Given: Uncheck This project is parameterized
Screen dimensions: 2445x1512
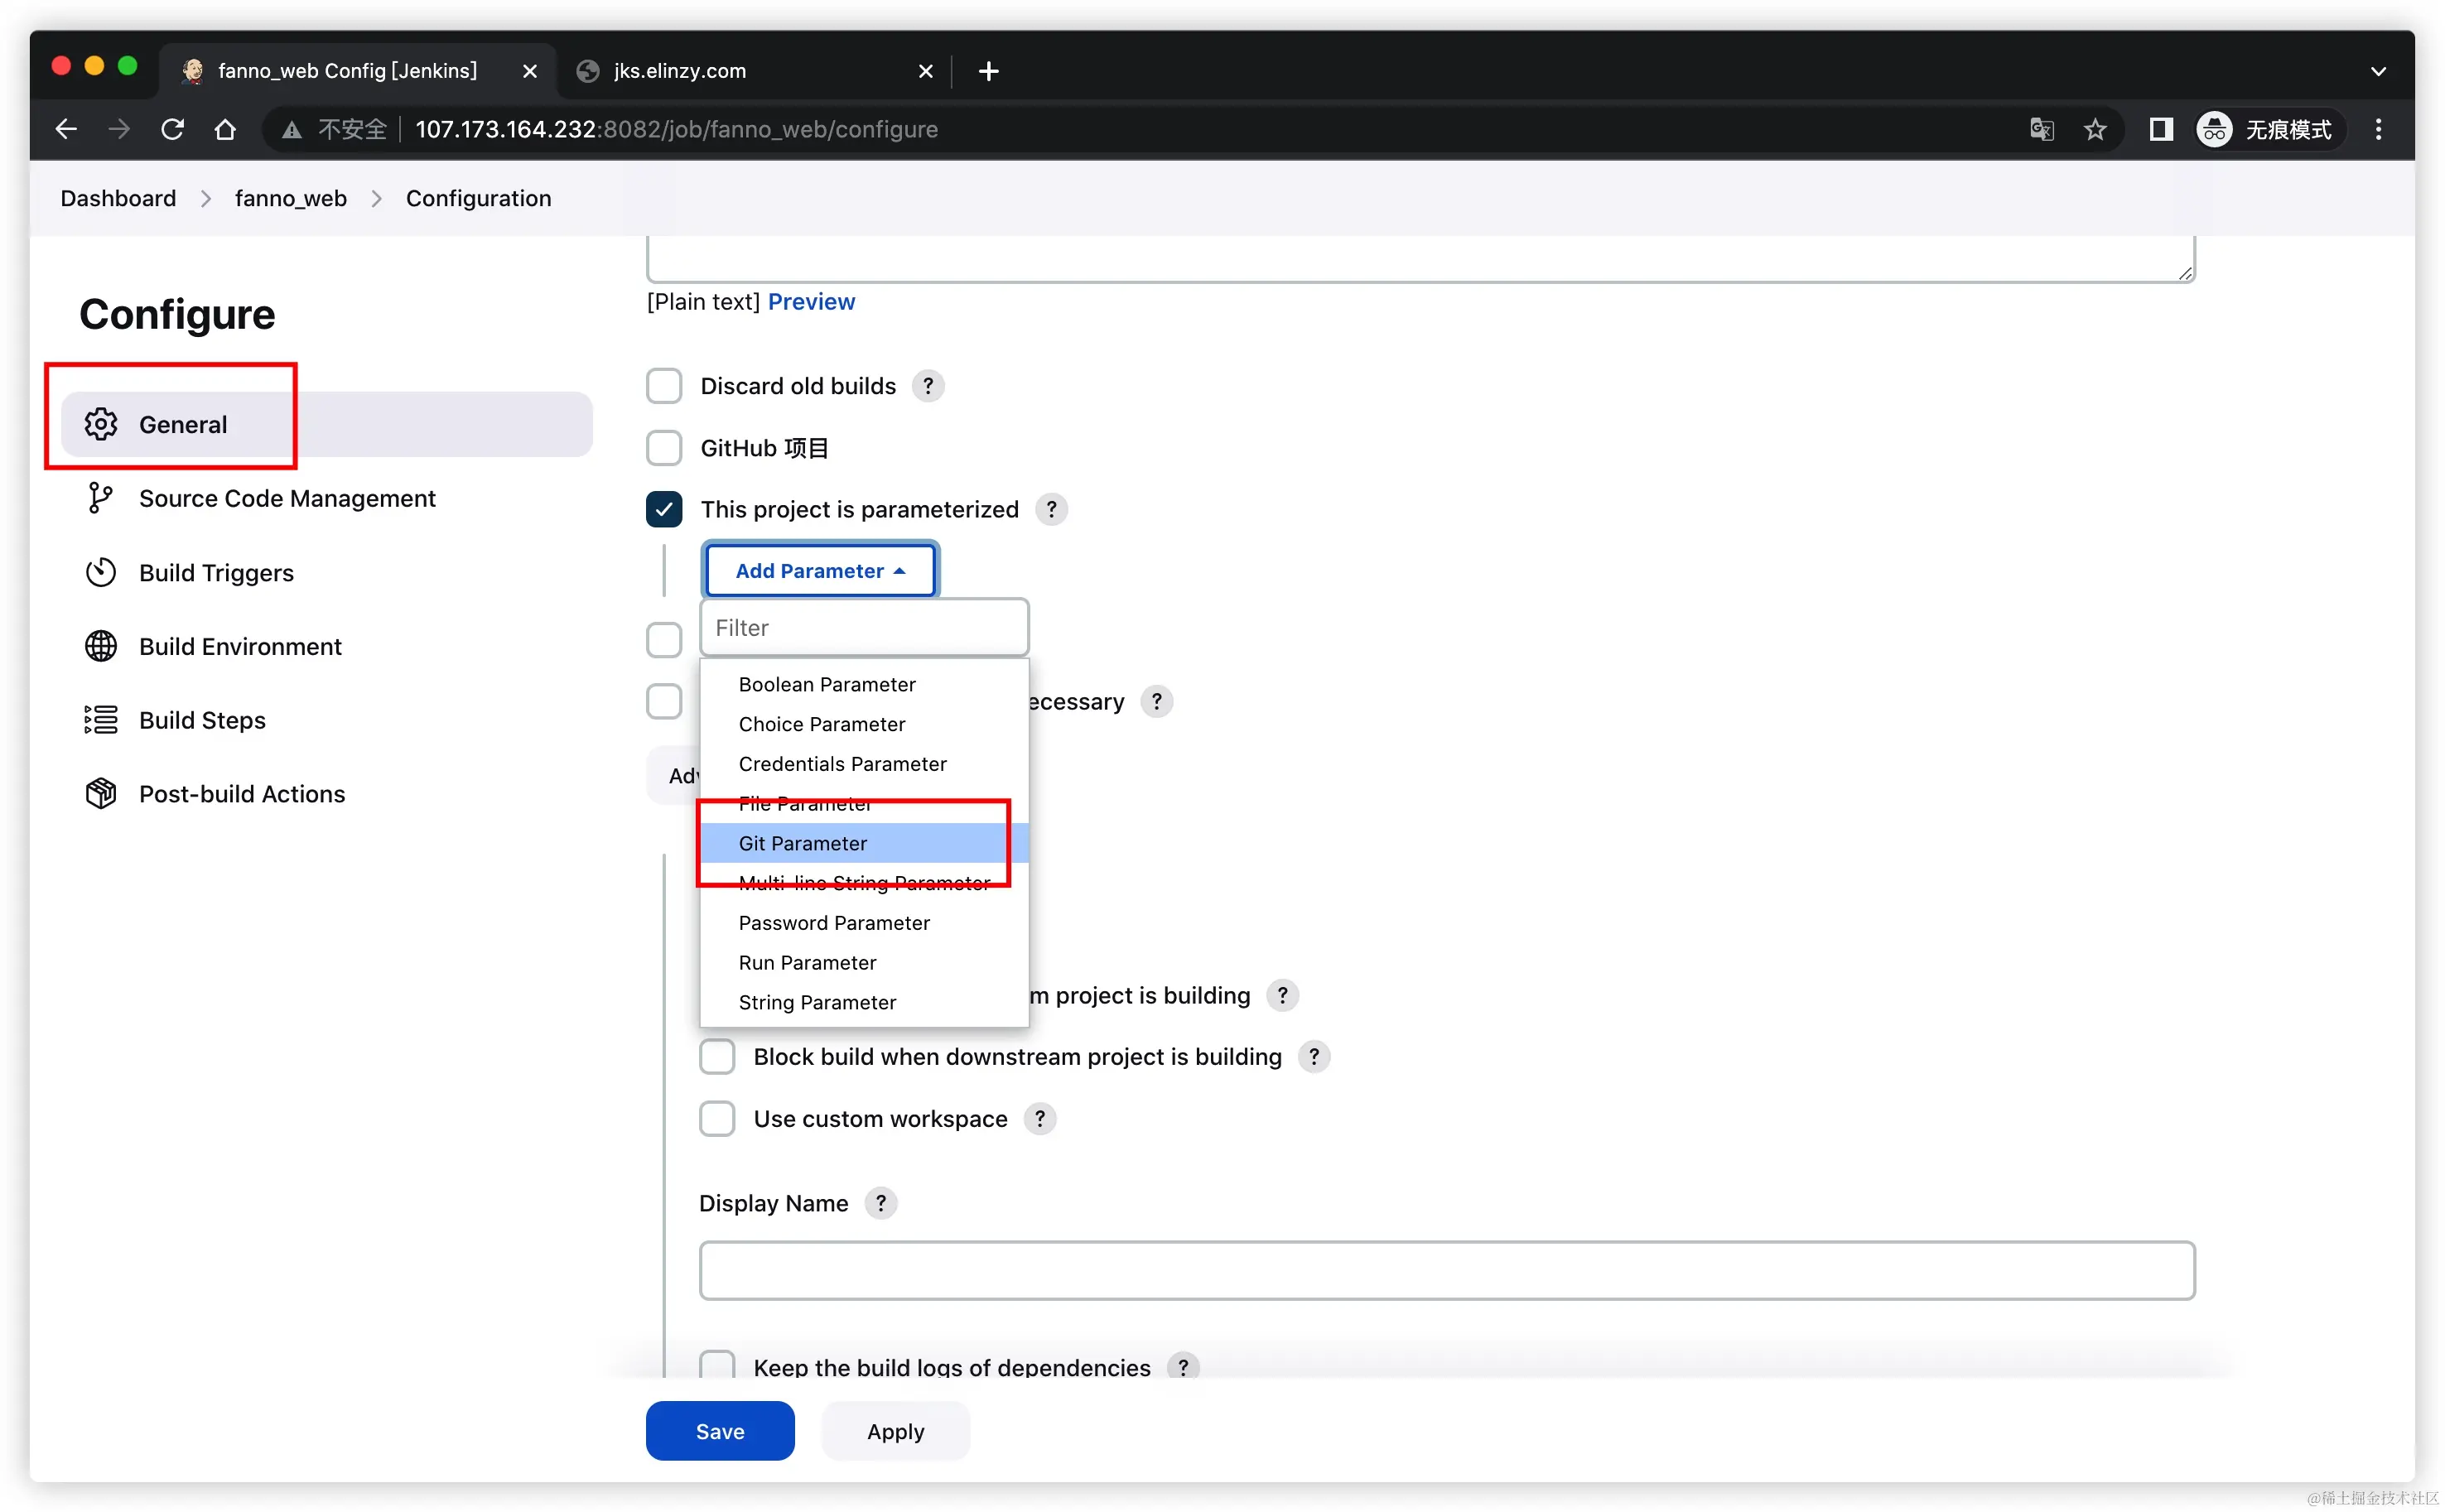Looking at the screenshot, I should (664, 509).
